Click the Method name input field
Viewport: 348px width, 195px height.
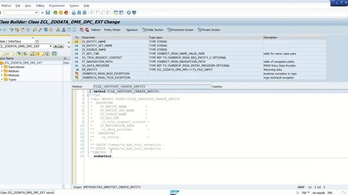[152, 87]
